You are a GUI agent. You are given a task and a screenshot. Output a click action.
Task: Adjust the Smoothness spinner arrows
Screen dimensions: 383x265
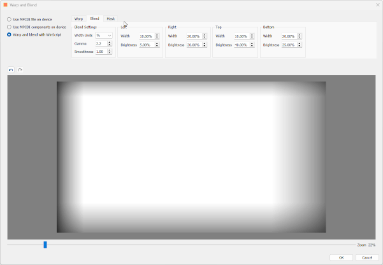(110, 52)
